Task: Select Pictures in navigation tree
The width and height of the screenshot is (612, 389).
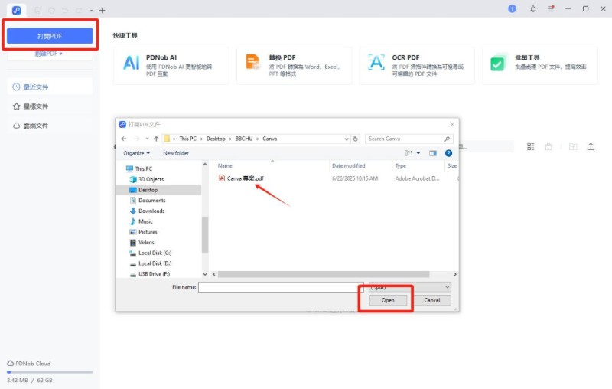Action: tap(143, 232)
